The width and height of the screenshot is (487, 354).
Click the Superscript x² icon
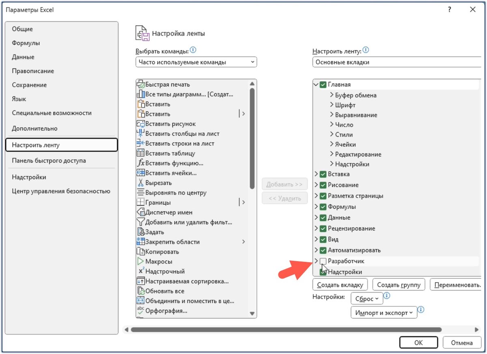pyautogui.click(x=141, y=271)
